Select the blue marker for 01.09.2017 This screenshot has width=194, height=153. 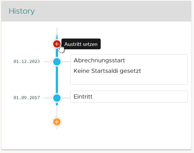(57, 98)
